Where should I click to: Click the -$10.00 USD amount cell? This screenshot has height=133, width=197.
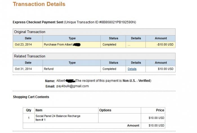161,44
